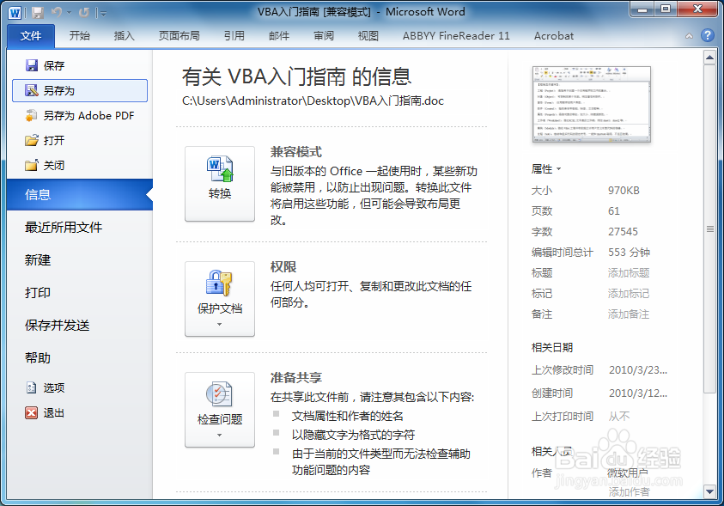Click the document preview thumbnail

click(x=591, y=105)
